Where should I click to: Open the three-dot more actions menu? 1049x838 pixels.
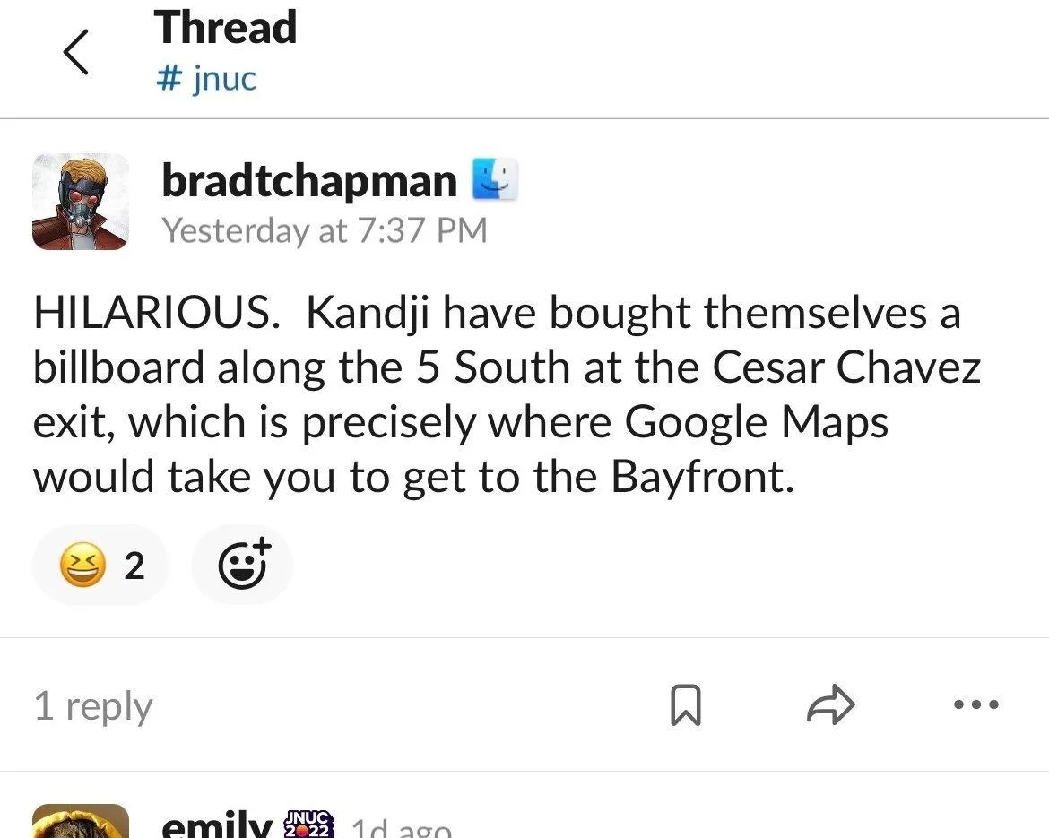[976, 704]
